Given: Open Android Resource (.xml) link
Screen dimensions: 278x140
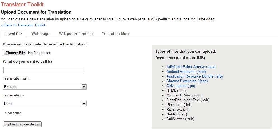Looking at the screenshot, I should pyautogui.click(x=186, y=71).
